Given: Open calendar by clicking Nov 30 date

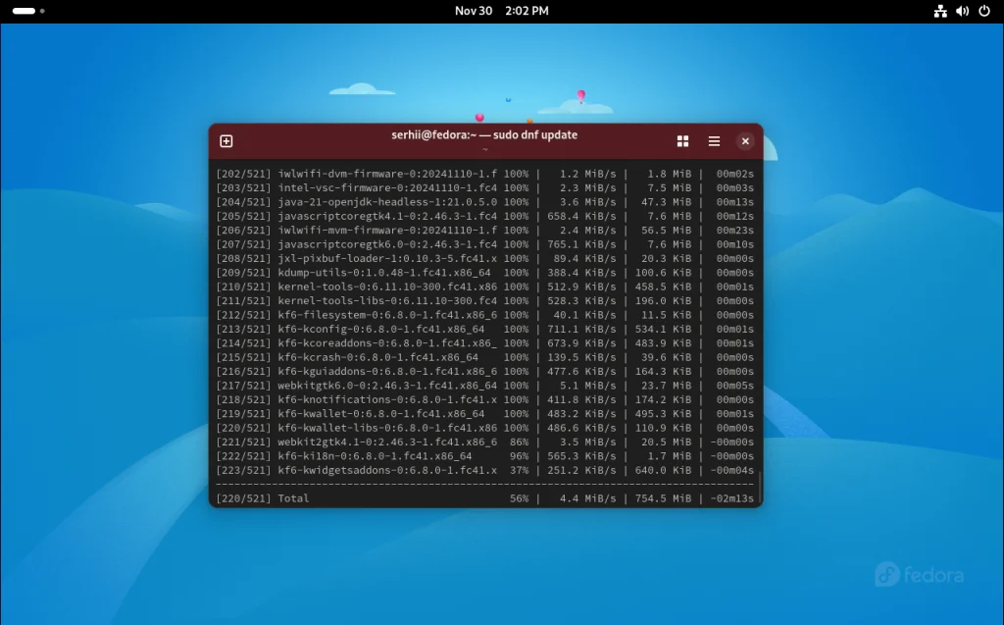Looking at the screenshot, I should [x=475, y=11].
